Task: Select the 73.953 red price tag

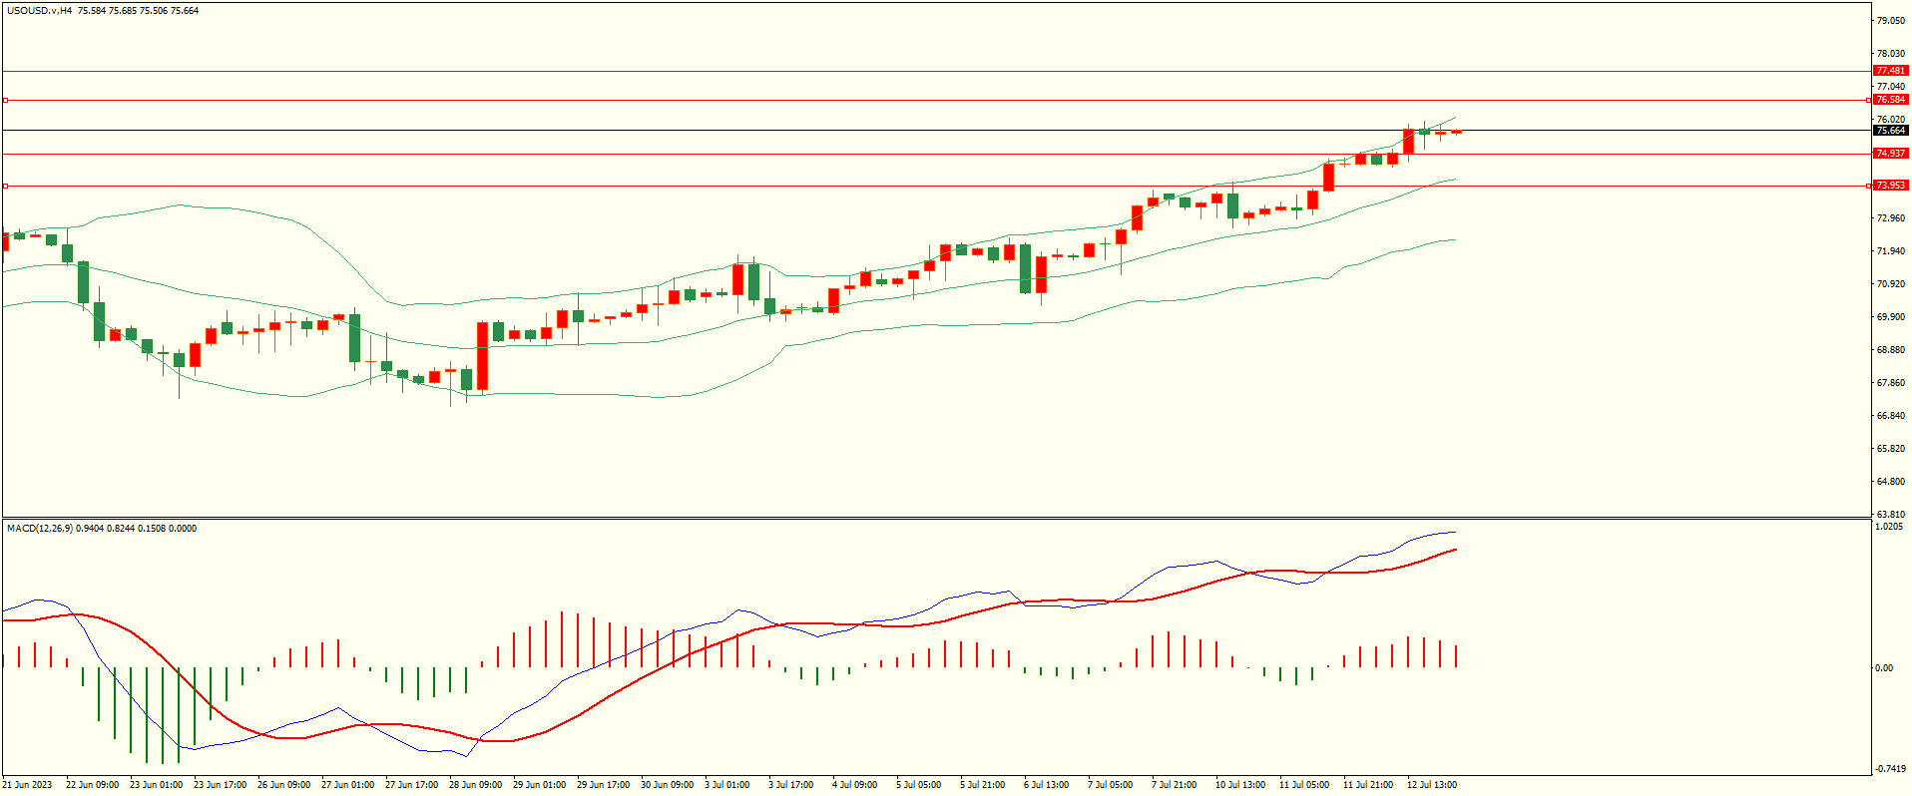Action: pyautogui.click(x=1890, y=186)
